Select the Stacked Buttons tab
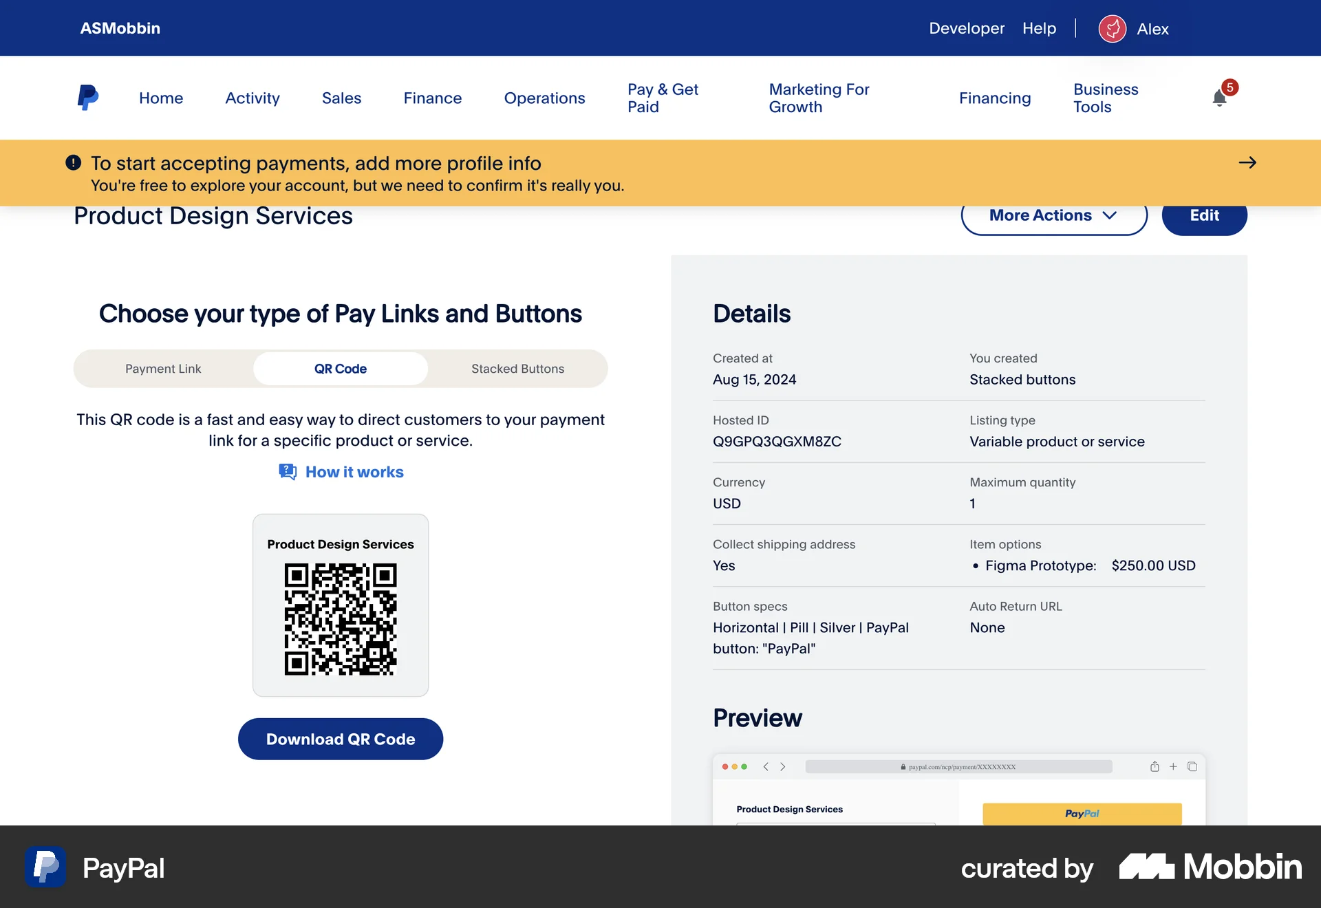This screenshot has height=908, width=1321. (517, 369)
